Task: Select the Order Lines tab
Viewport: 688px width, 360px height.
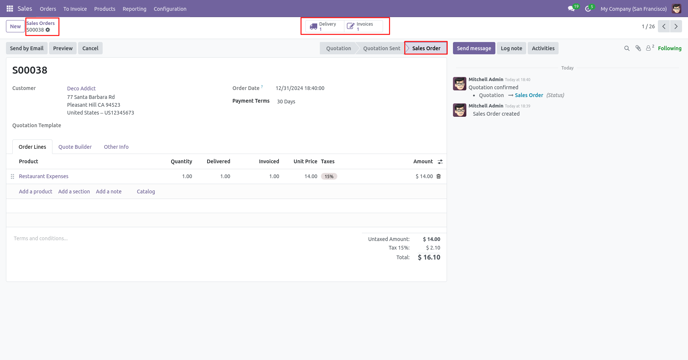Action: [32, 147]
